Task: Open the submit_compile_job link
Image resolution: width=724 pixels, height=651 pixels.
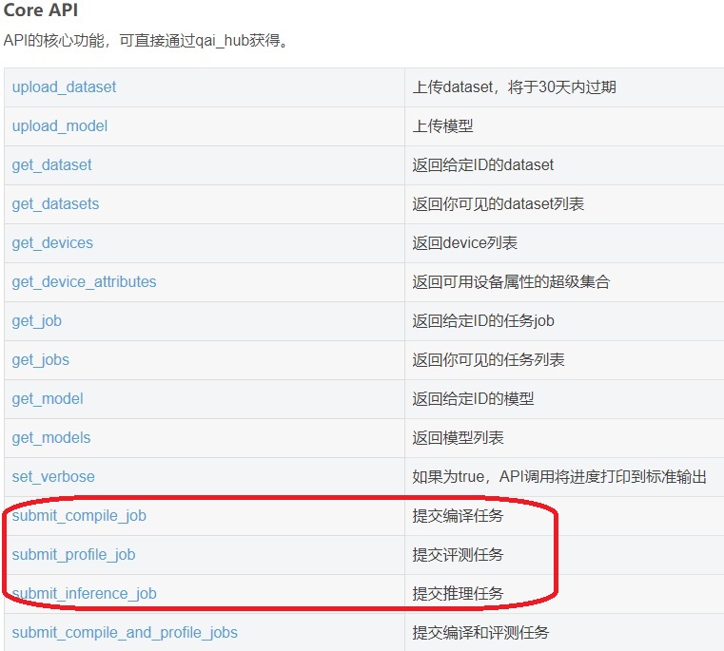Action: pos(79,516)
